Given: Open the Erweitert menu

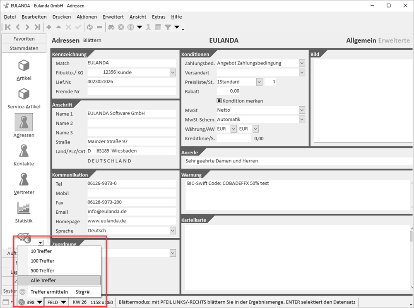Looking at the screenshot, I should point(113,17).
